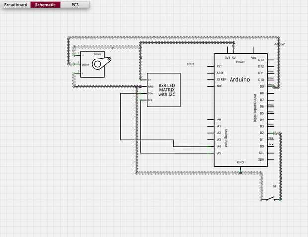This screenshot has width=308, height=237.
Task: Open the PCB view tab
Action: click(x=75, y=5)
